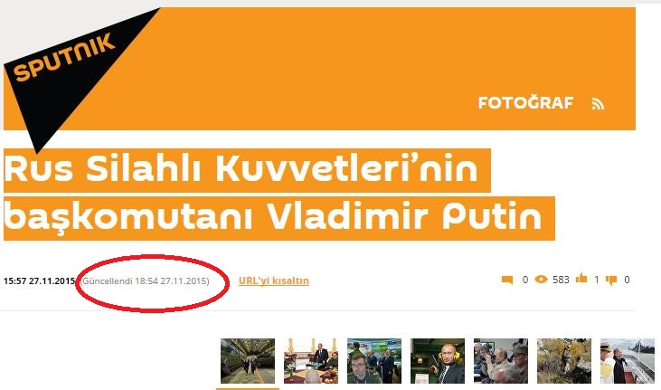Click the URL'yi kısaltın link

pyautogui.click(x=274, y=281)
